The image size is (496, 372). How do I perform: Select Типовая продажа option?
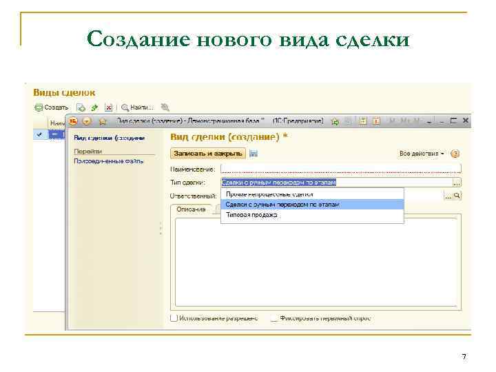click(312, 215)
